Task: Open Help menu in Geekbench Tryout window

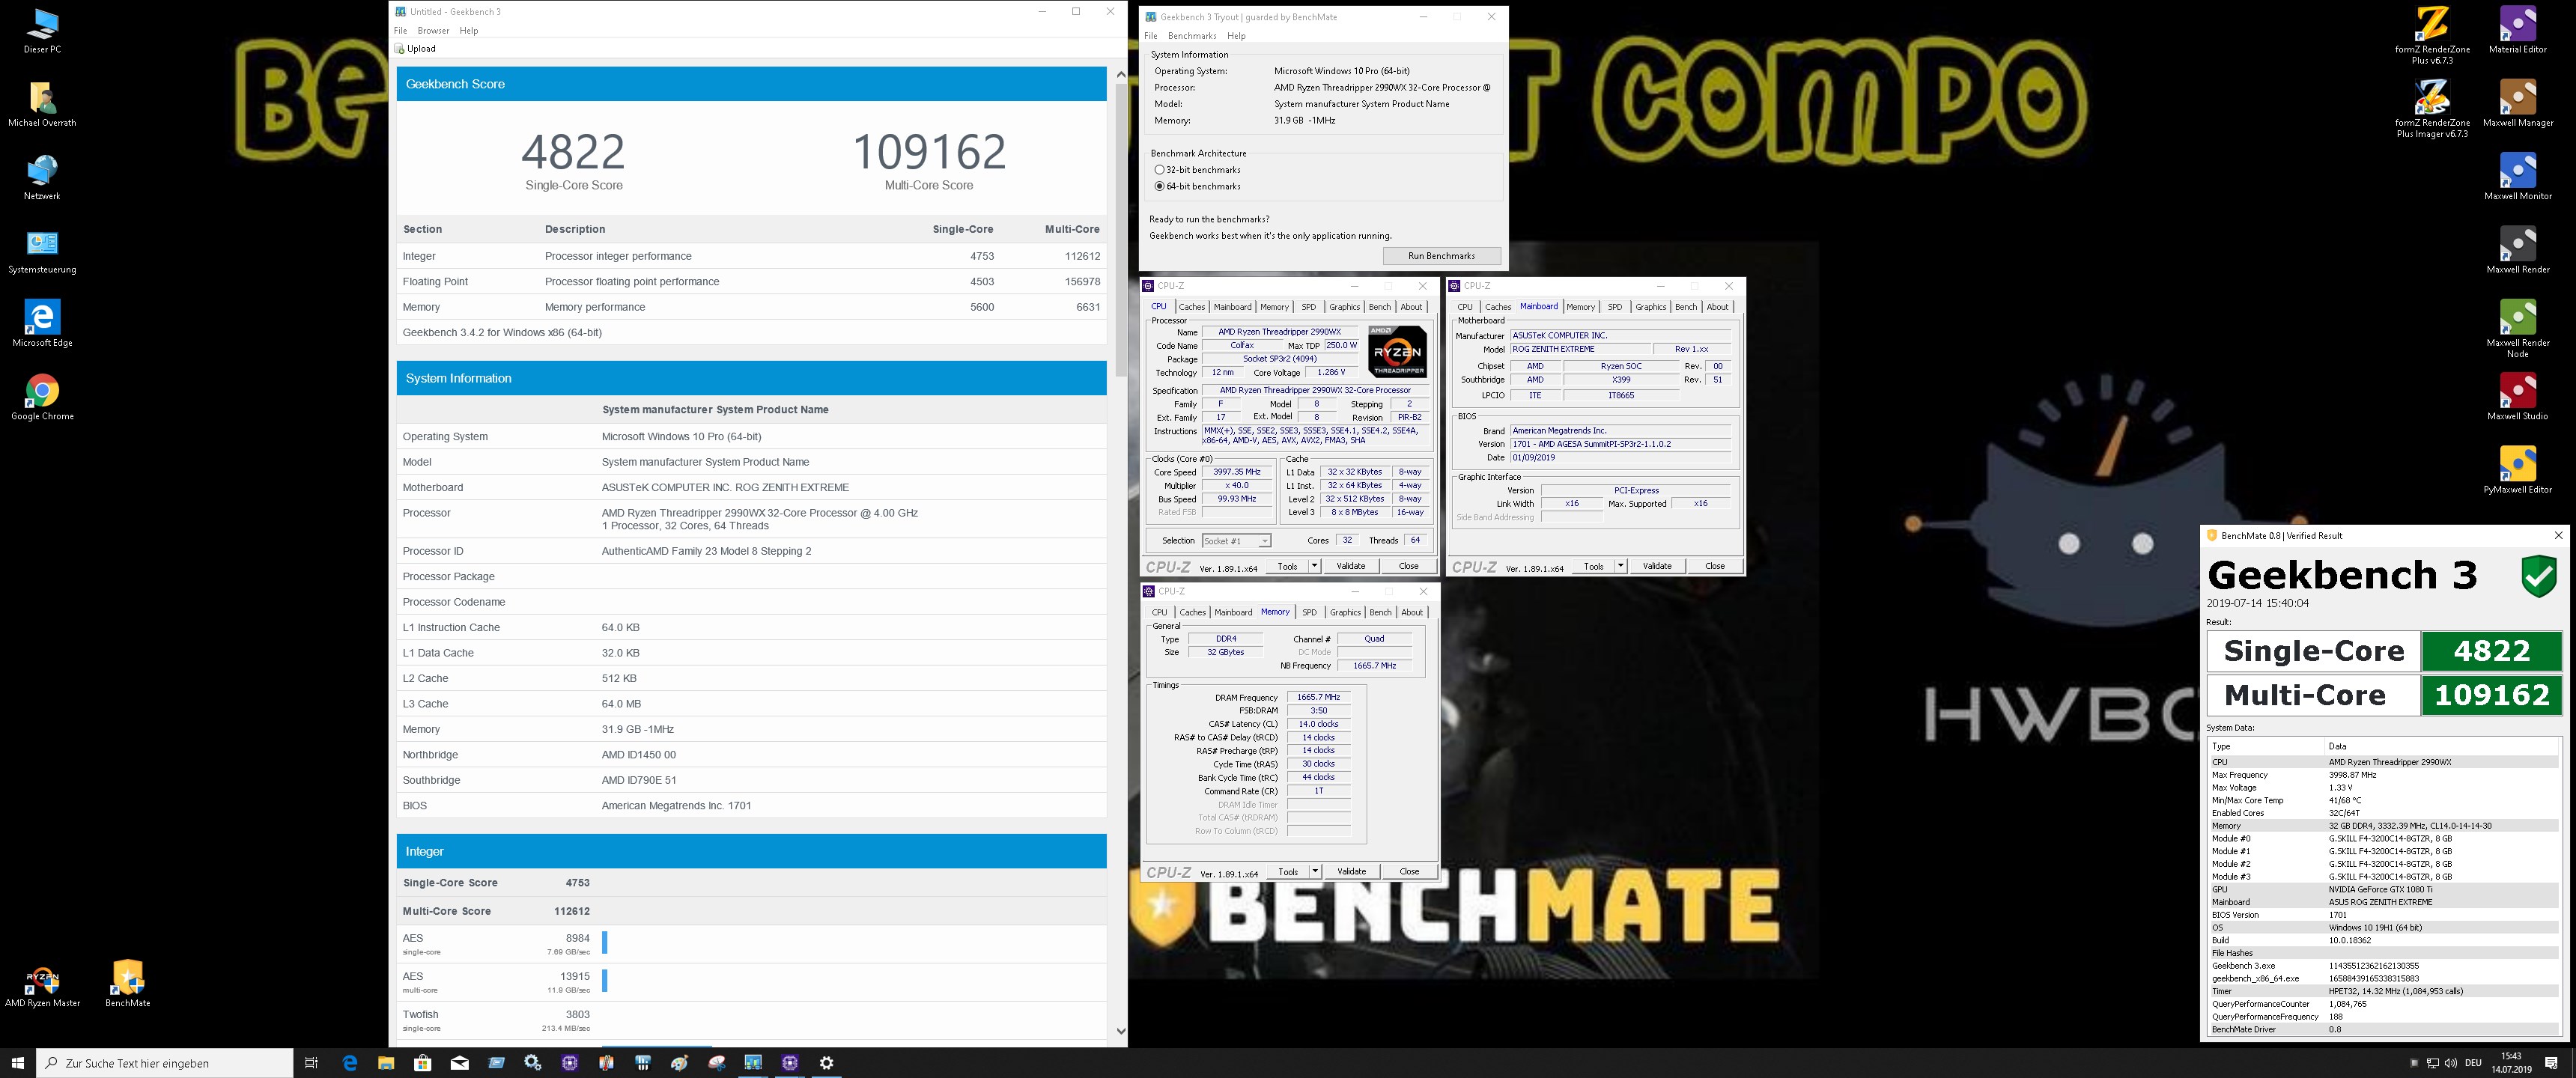Action: click(1236, 35)
